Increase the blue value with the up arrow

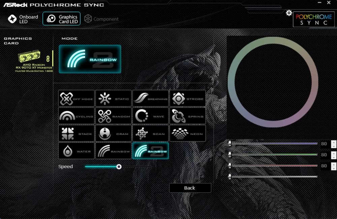coord(334,142)
